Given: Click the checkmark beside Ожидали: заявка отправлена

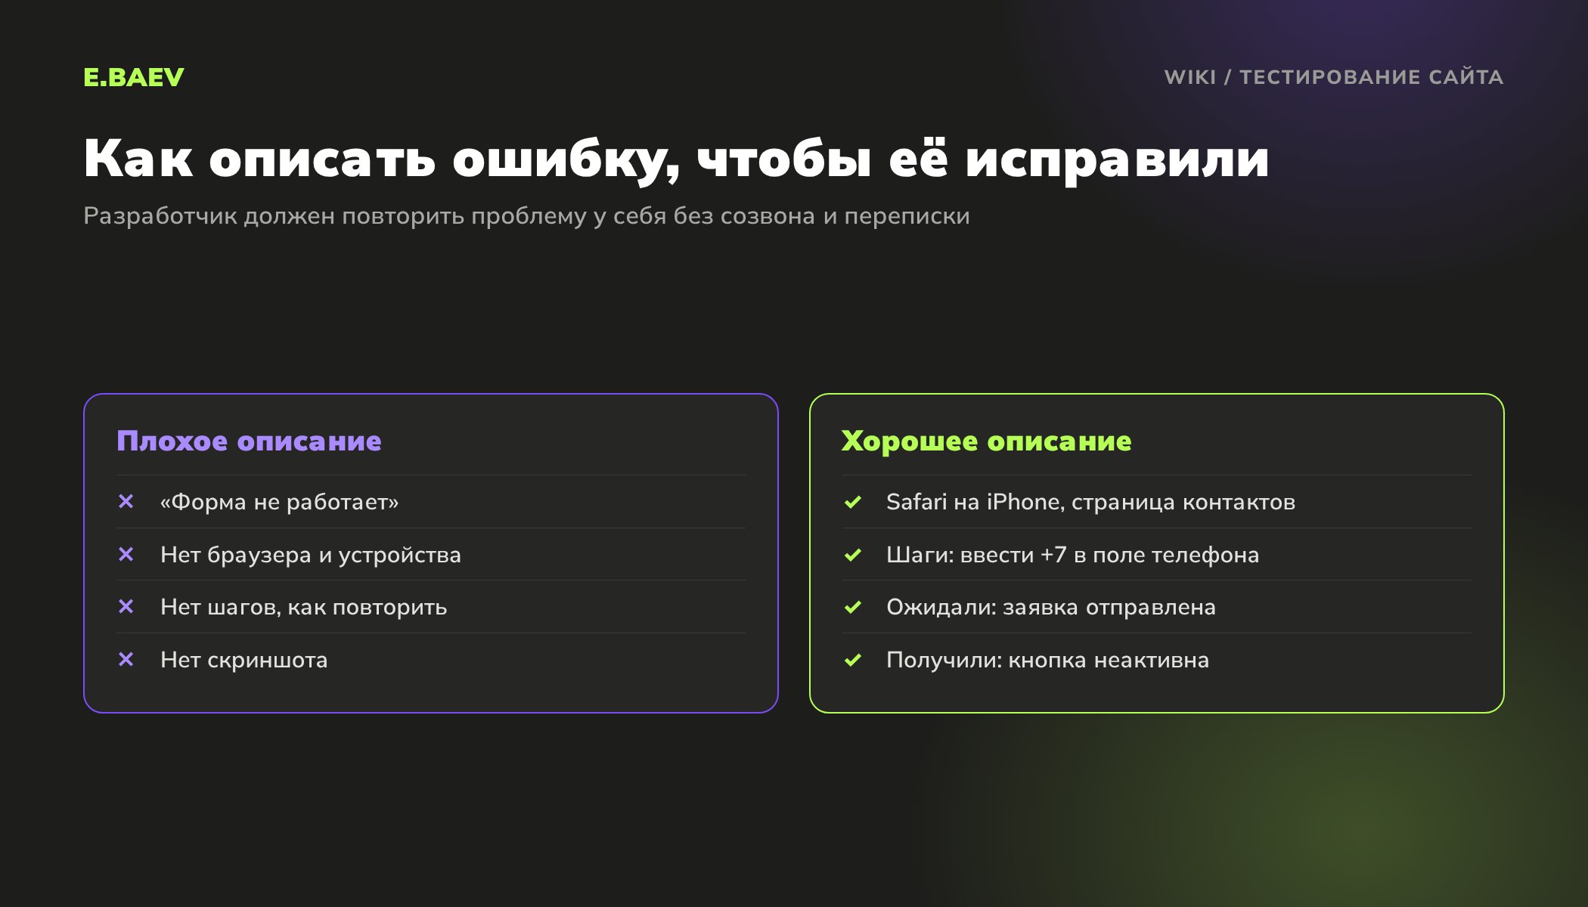Looking at the screenshot, I should point(853,606).
